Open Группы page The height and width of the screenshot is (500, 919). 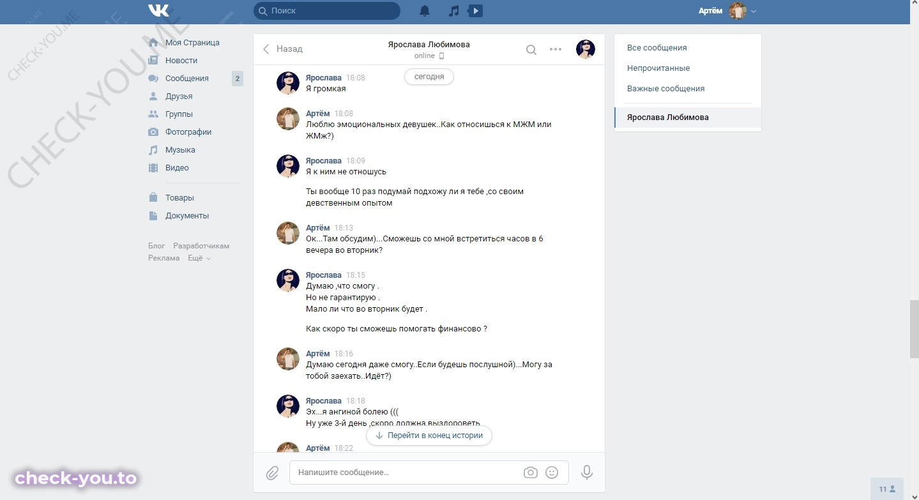pyautogui.click(x=179, y=114)
